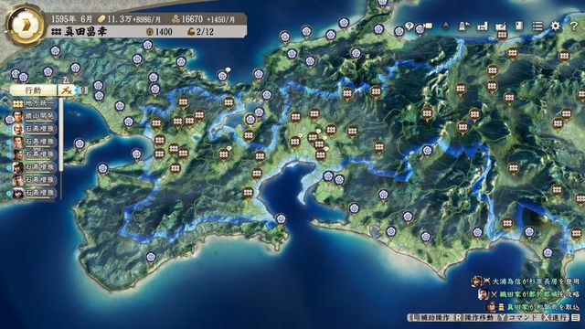Select the 行動 tab in left panel
The image size is (585, 329).
[x=33, y=90]
